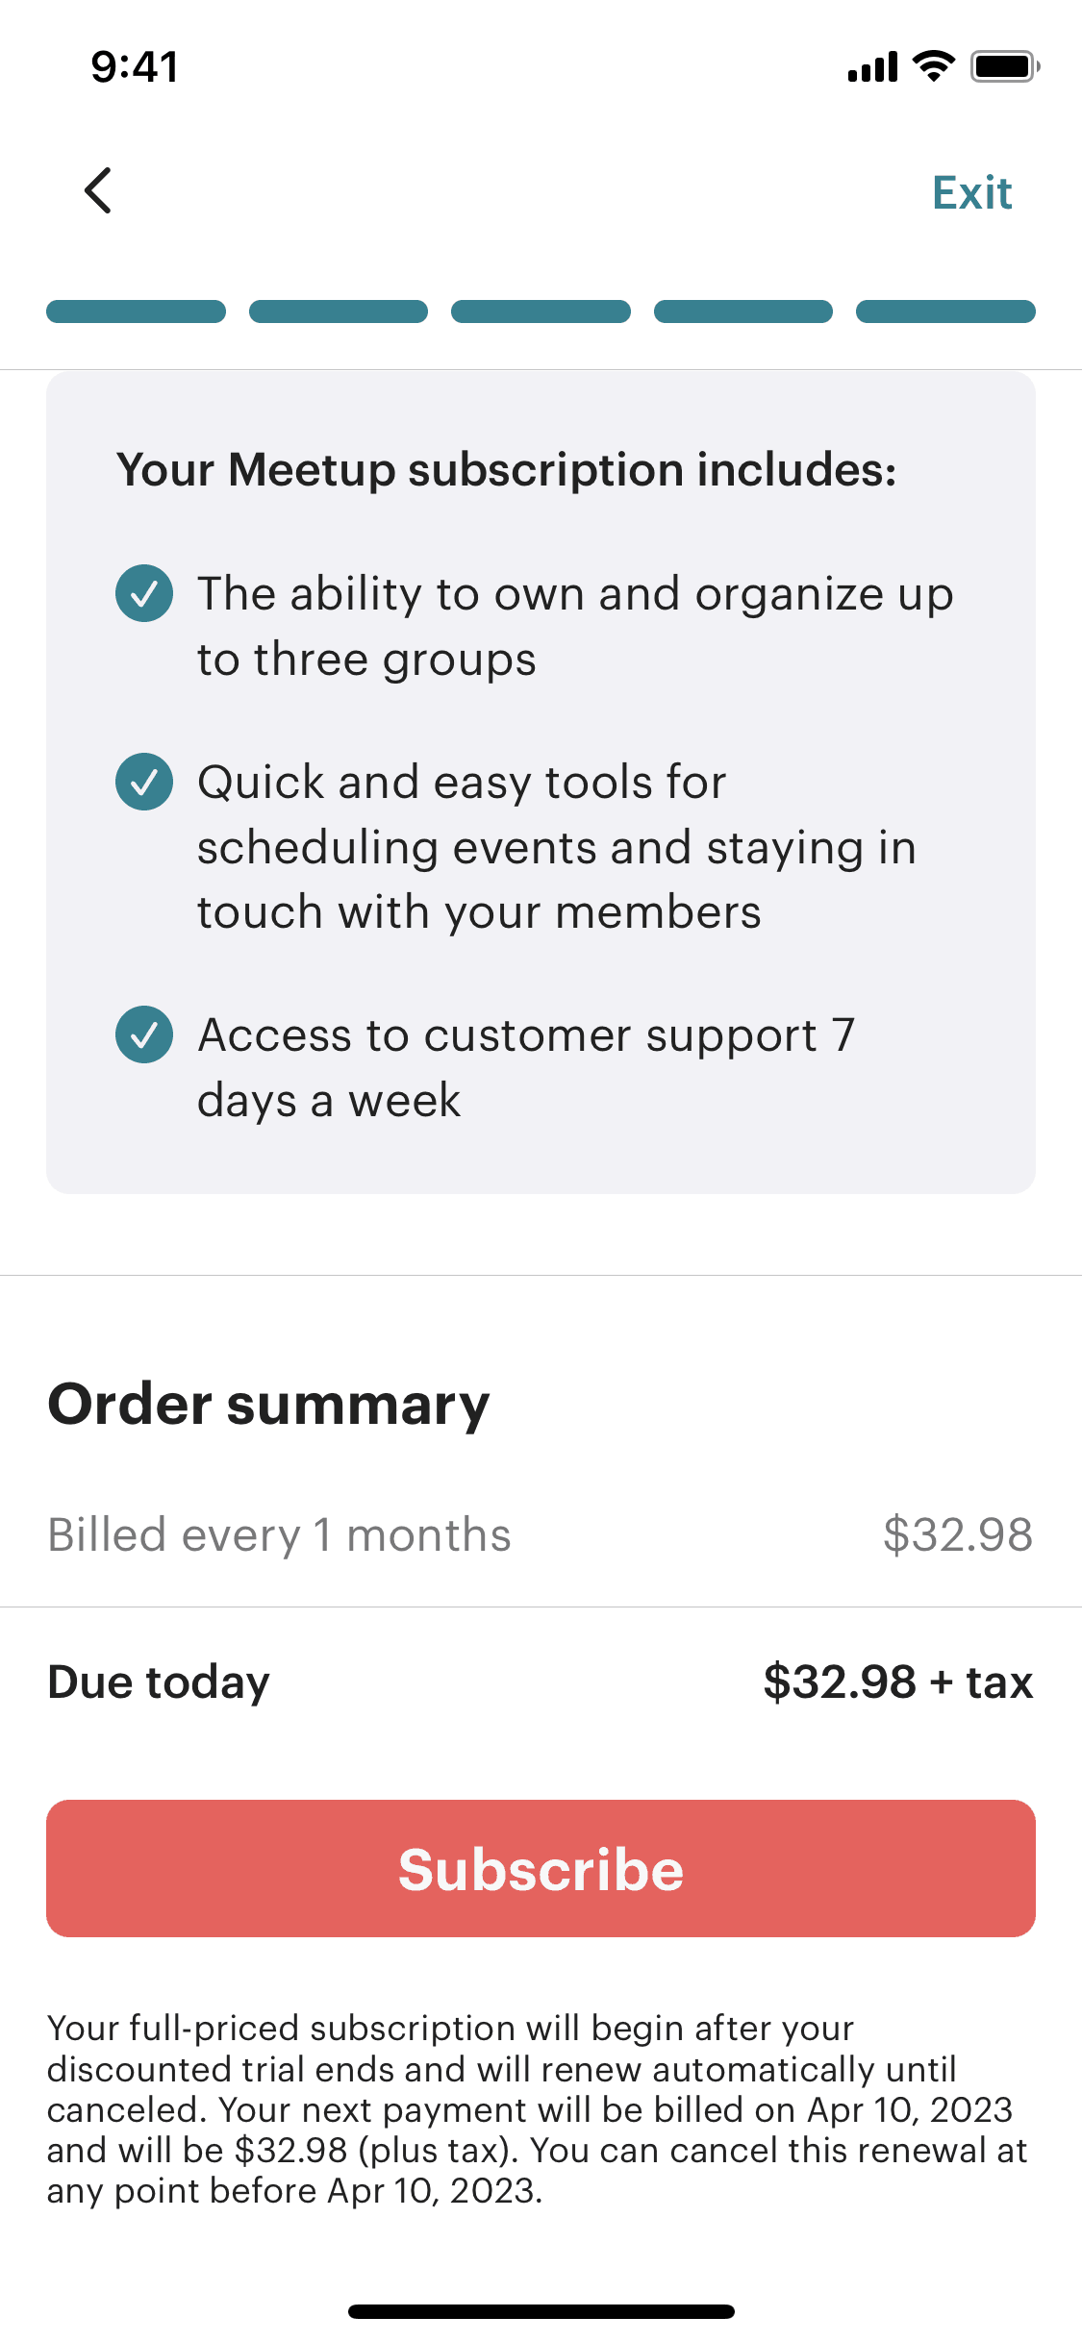The image size is (1082, 2342).
Task: Tap the battery icon in status bar
Action: (x=1004, y=66)
